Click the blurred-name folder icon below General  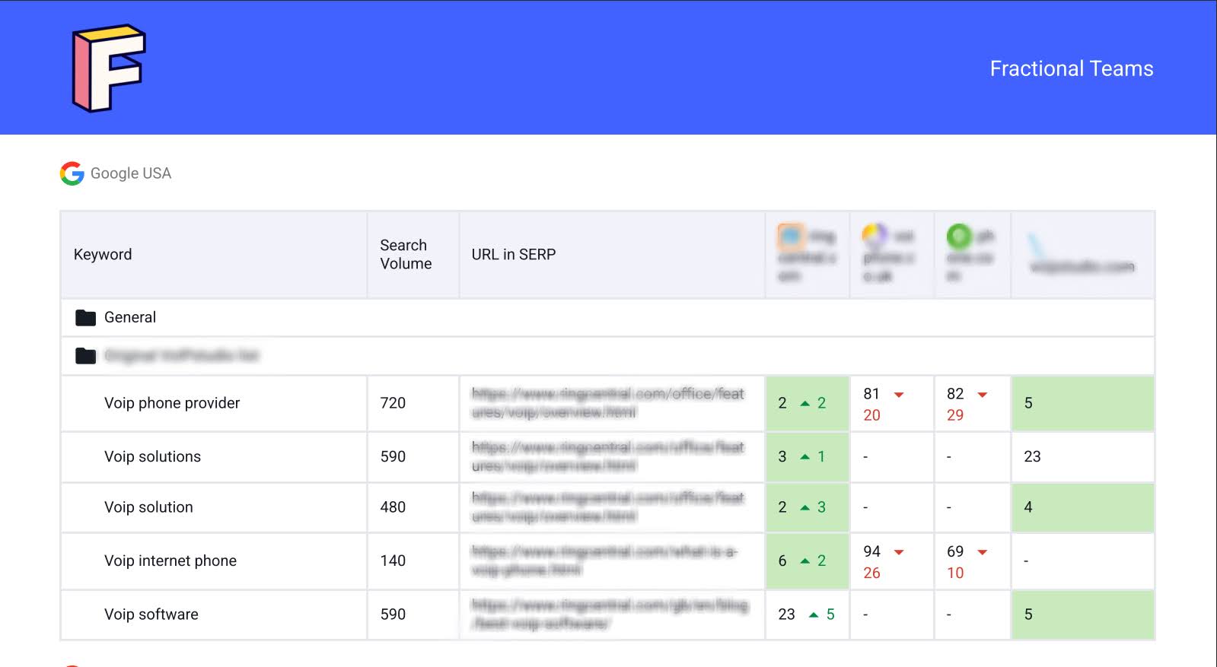(85, 355)
